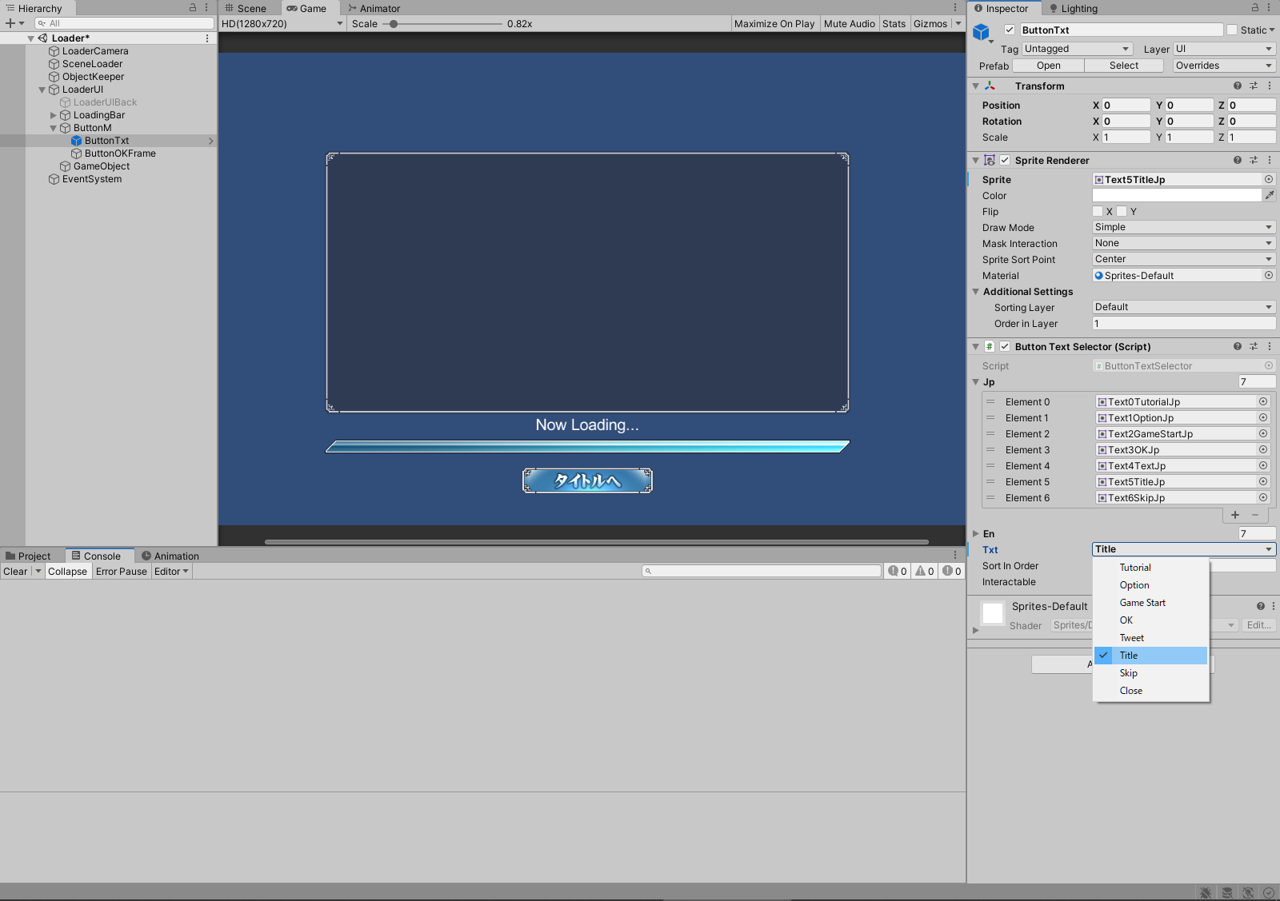Choose Skip from the Txt dropdown list

[x=1151, y=673]
